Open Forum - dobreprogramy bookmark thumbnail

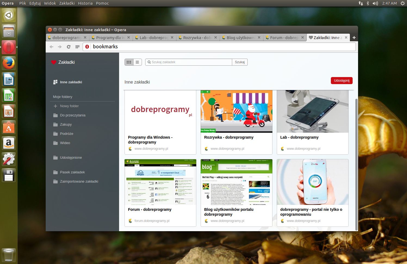(160, 182)
